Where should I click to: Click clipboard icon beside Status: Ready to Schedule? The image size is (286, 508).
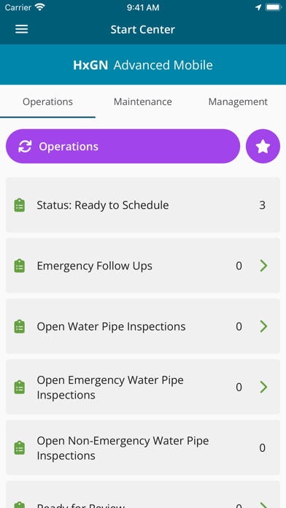20,205
